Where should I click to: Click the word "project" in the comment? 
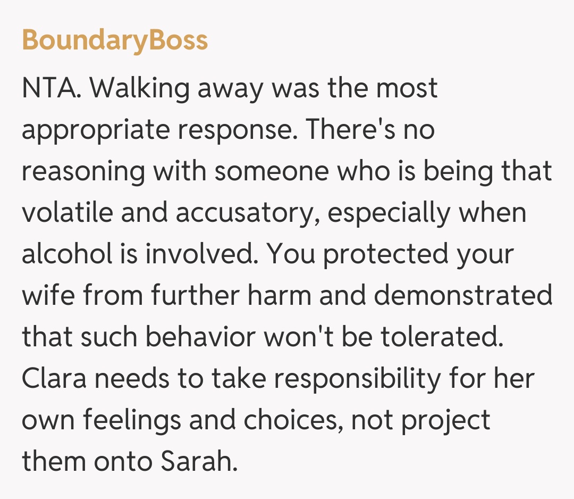pyautogui.click(x=445, y=420)
